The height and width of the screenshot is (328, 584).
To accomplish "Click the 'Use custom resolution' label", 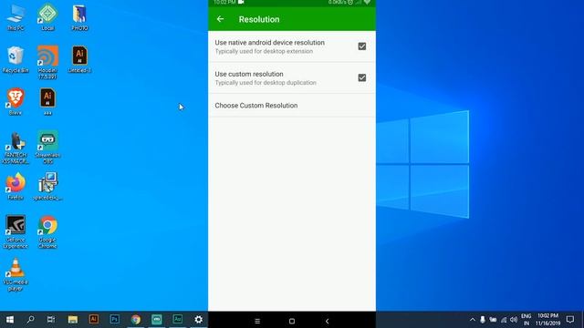I will (x=249, y=74).
